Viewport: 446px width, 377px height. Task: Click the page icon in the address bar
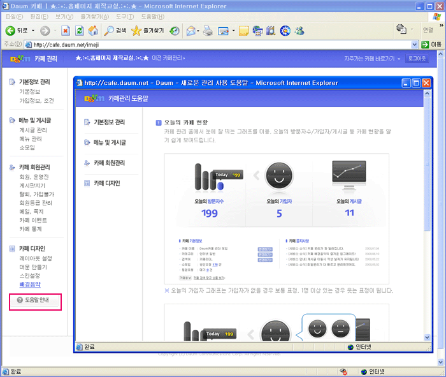28,45
